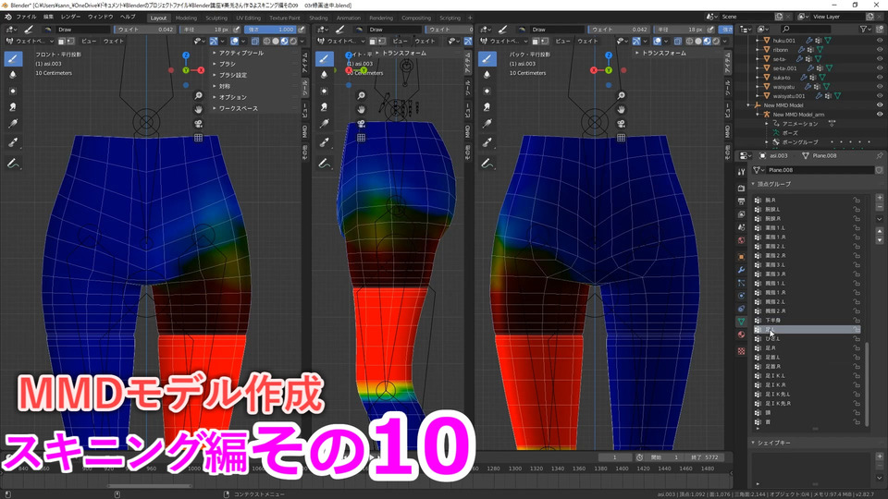The height and width of the screenshot is (499, 888).
Task: Open the weight paint mode dropdown in front viewport
Action: [30, 42]
